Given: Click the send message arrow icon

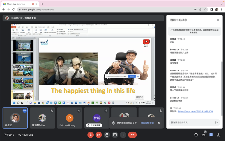Looking at the screenshot, I should click(216, 122).
